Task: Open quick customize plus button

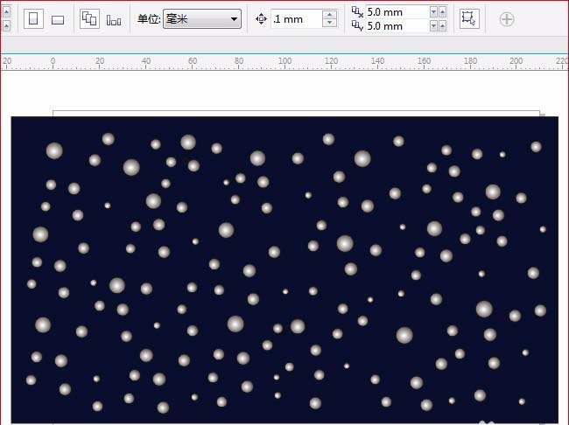Action: coord(507,19)
